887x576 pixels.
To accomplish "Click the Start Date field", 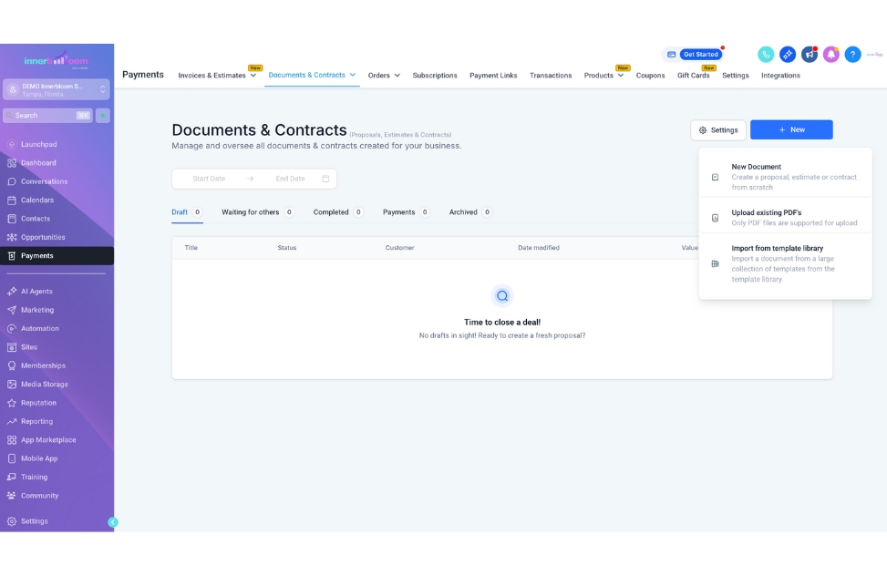I will pos(209,179).
